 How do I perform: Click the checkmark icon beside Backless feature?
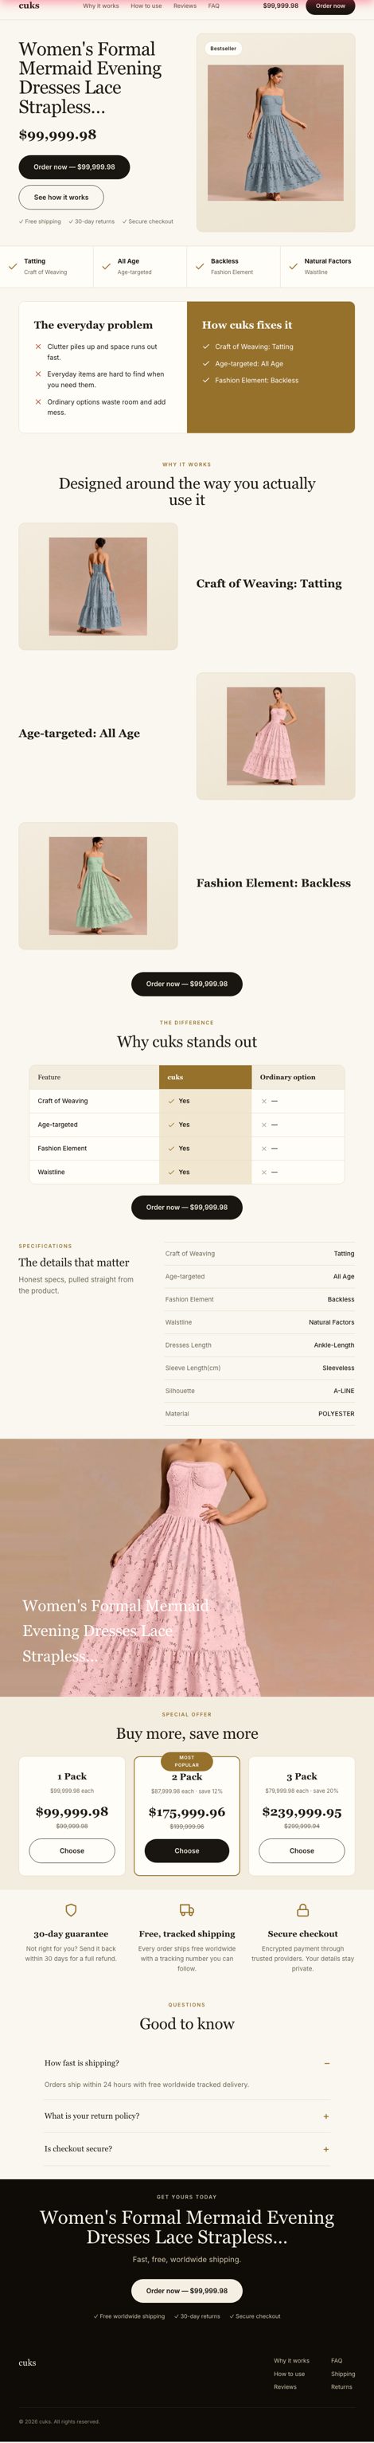[200, 267]
